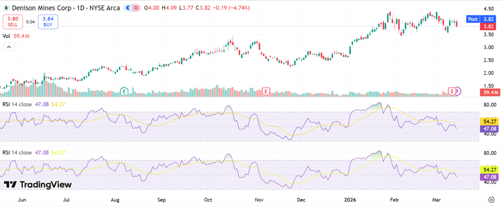Click the blue Post price label

click(473, 19)
